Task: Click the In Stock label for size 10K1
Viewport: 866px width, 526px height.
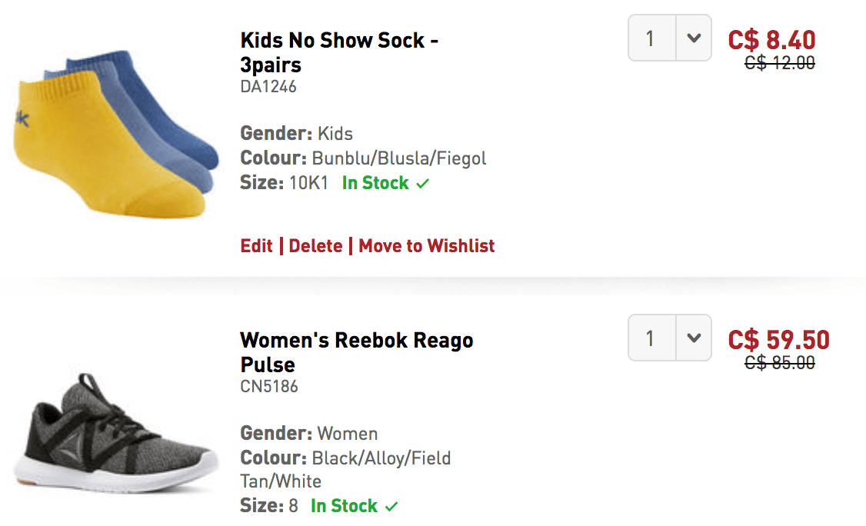Action: tap(375, 183)
